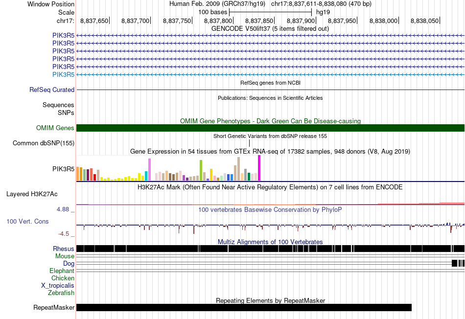This screenshot has width=465, height=319.
Task: Click the Dog alignment row label
Action: click(x=69, y=263)
